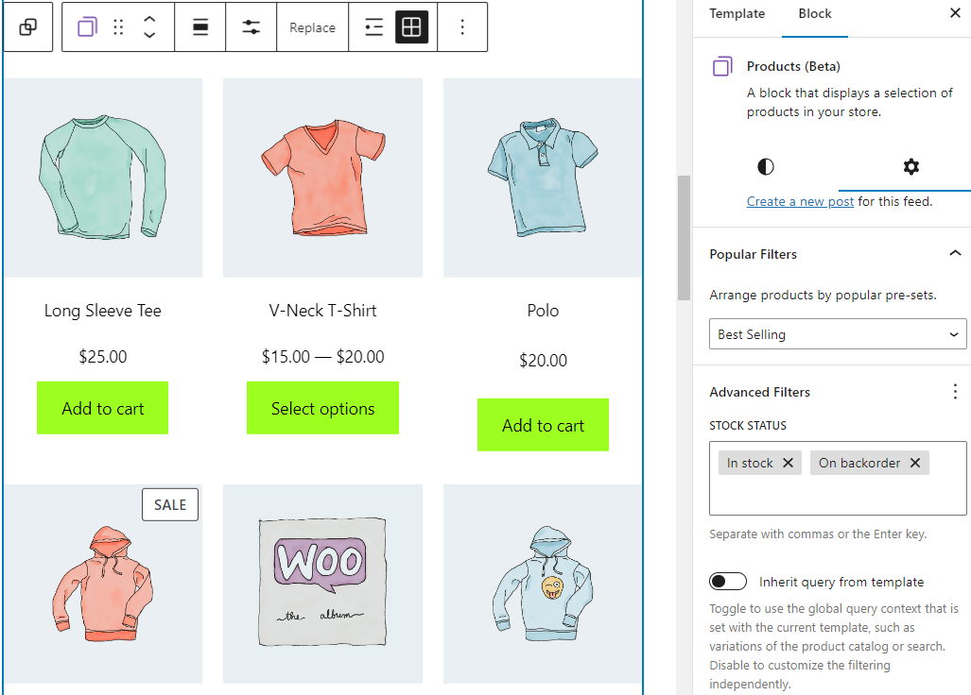Image resolution: width=971 pixels, height=695 pixels.
Task: Click the Create a new post link
Action: click(799, 201)
